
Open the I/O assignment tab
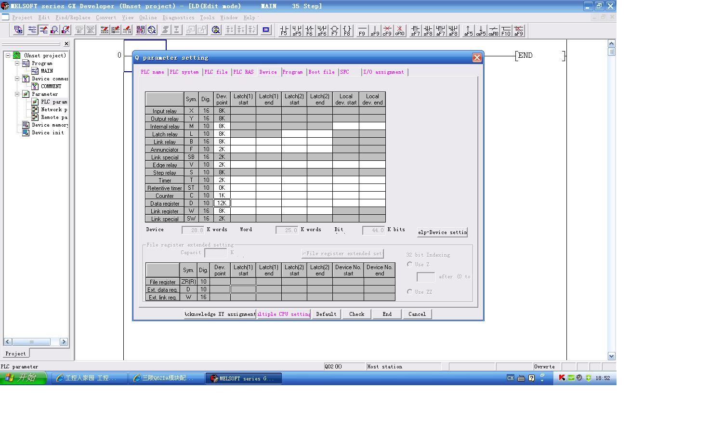tap(383, 72)
